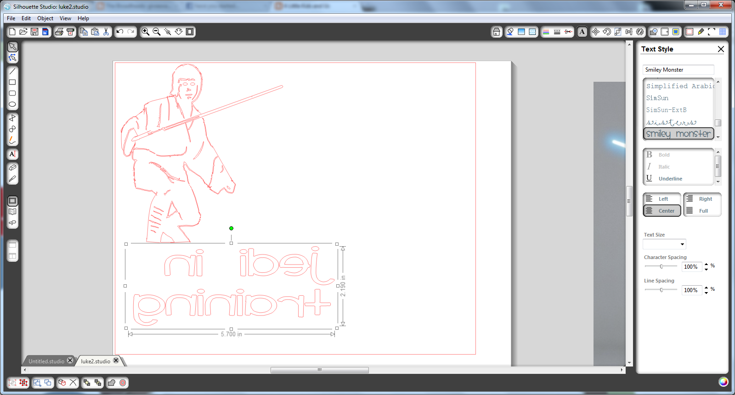Fit the page to the window

[190, 32]
